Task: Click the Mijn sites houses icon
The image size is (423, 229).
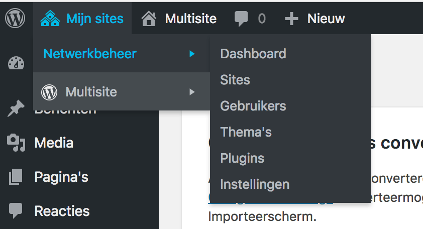Action: tap(50, 19)
